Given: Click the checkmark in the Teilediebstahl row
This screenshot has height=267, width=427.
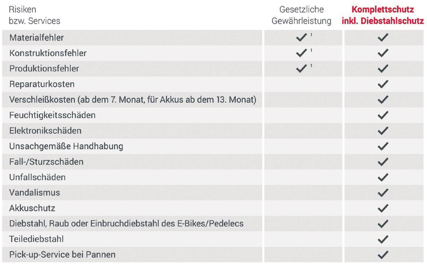Looking at the screenshot, I should [383, 239].
